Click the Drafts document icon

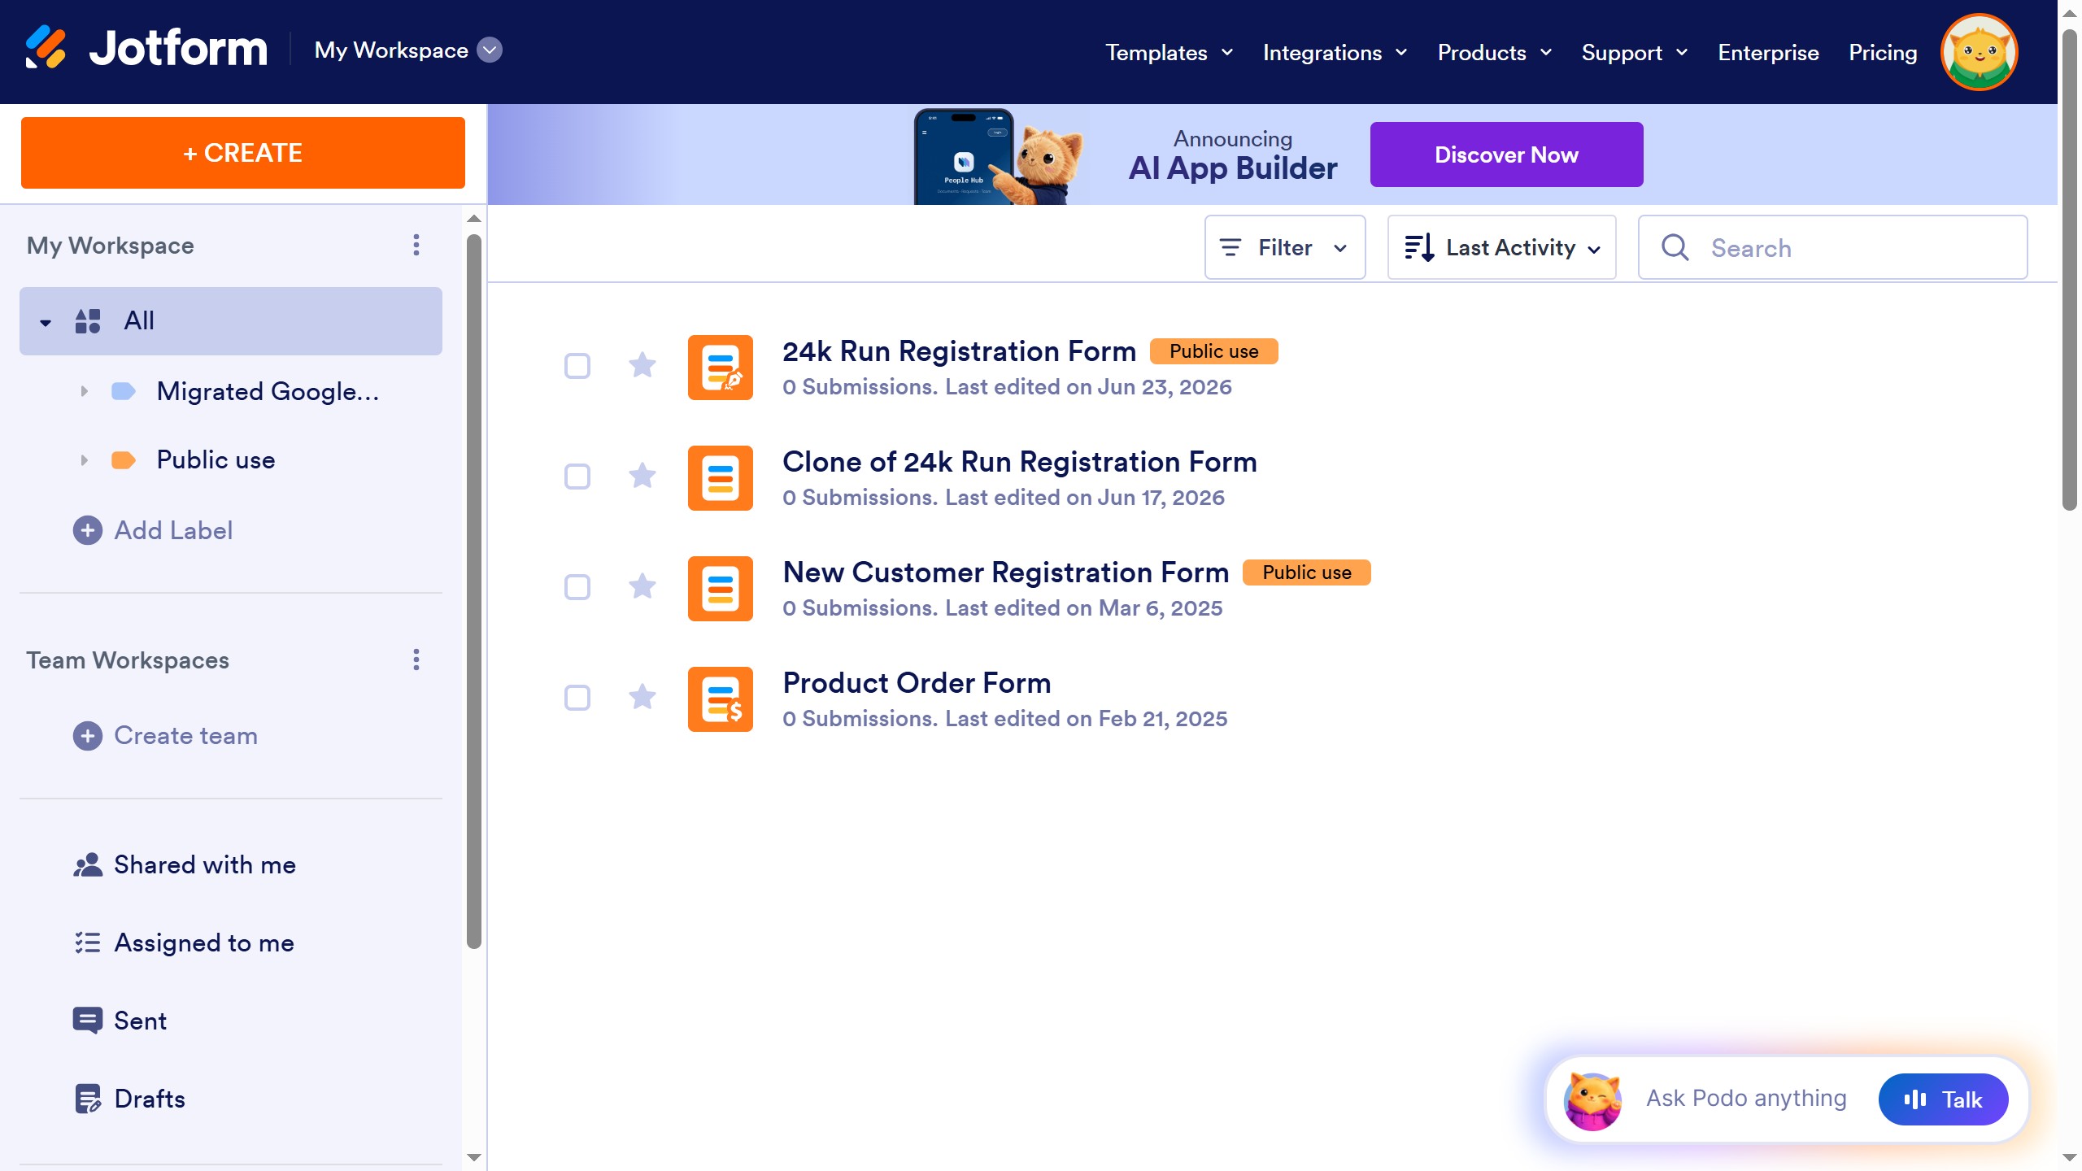(88, 1099)
